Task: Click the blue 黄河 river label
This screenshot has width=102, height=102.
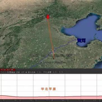Action: (82, 41)
